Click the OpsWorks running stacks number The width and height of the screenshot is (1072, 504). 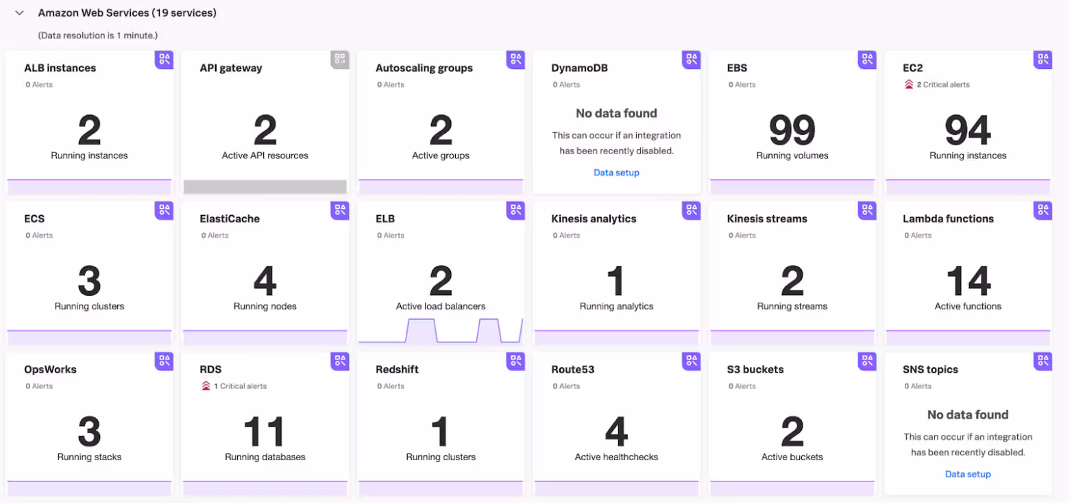pyautogui.click(x=89, y=431)
